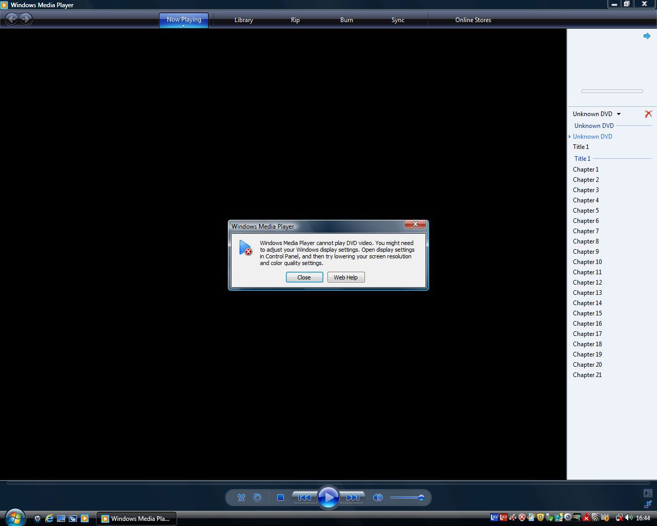The height and width of the screenshot is (526, 657).
Task: Click Unknown DVD group header
Action: [594, 126]
